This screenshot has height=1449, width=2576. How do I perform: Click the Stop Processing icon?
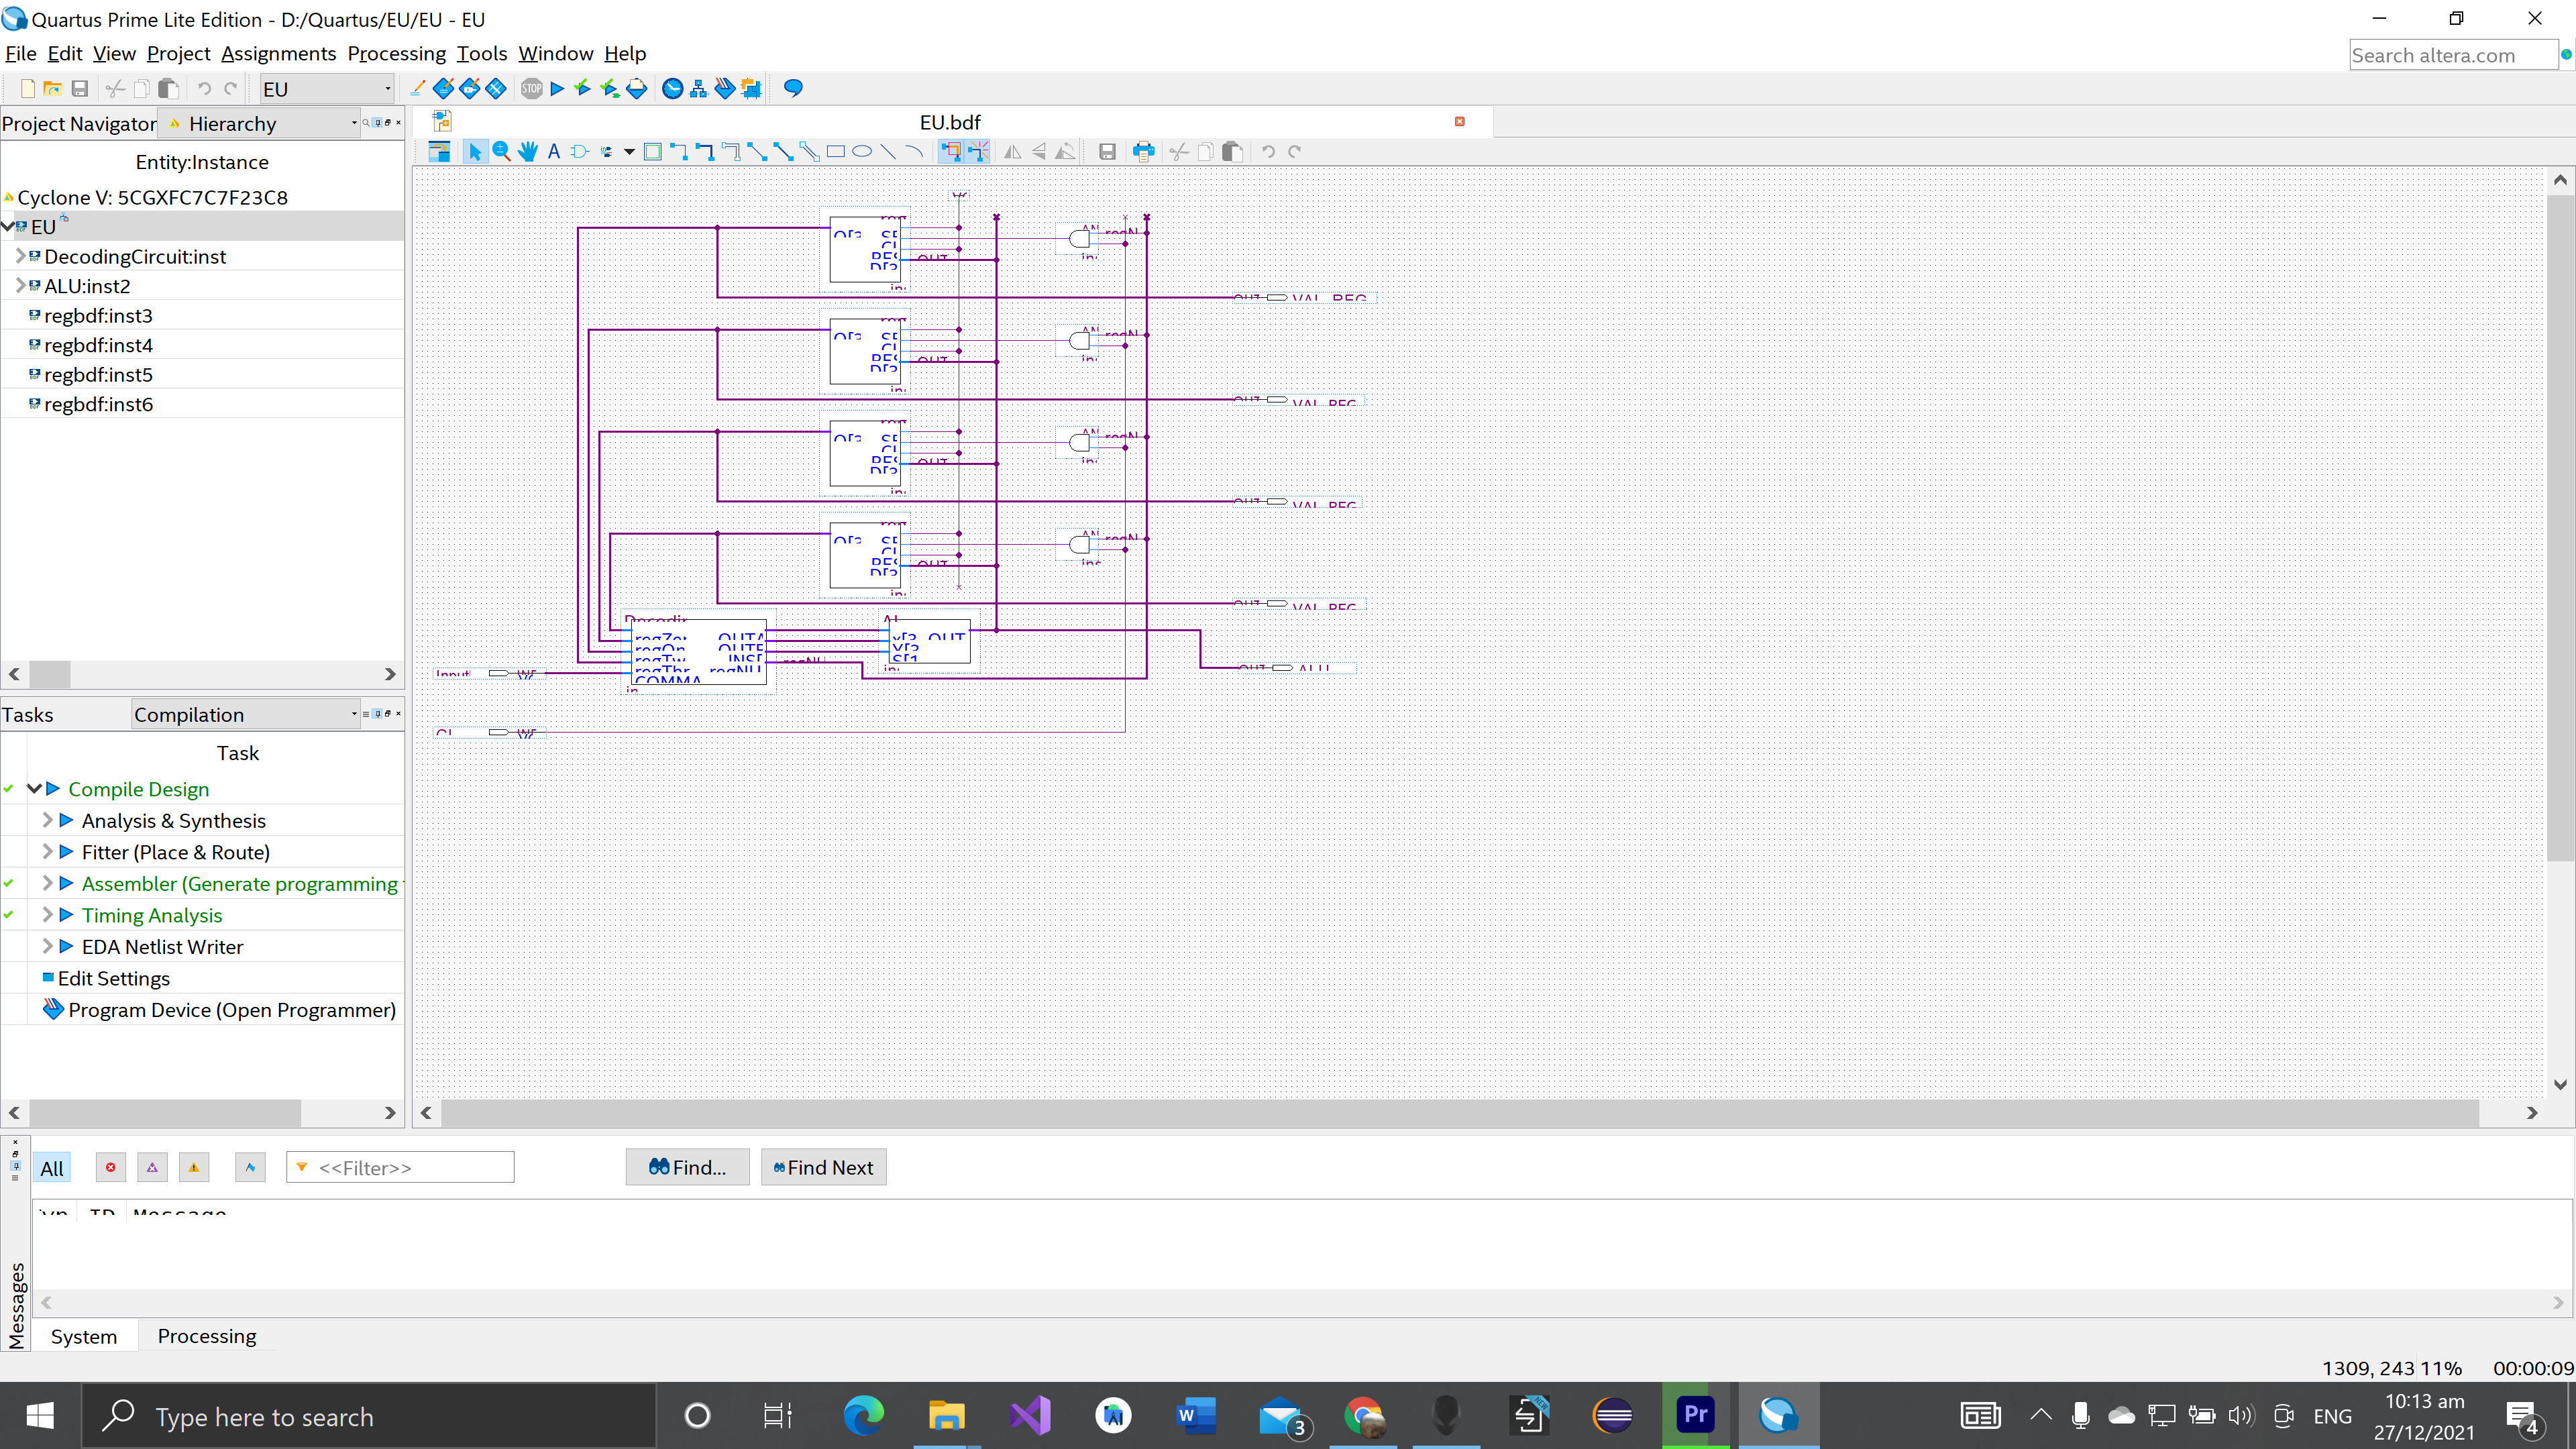pyautogui.click(x=531, y=89)
